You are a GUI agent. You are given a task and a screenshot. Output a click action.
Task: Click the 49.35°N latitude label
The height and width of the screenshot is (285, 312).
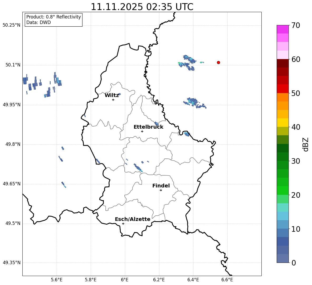point(12,263)
